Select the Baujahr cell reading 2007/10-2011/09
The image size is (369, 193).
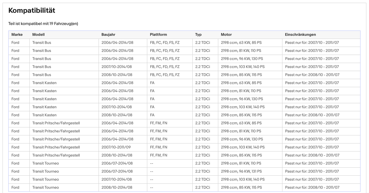point(116,147)
